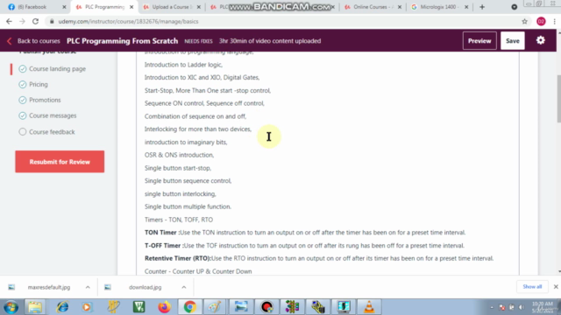This screenshot has width=561, height=315.
Task: Click the page scrollbar down arrow
Action: (x=559, y=272)
